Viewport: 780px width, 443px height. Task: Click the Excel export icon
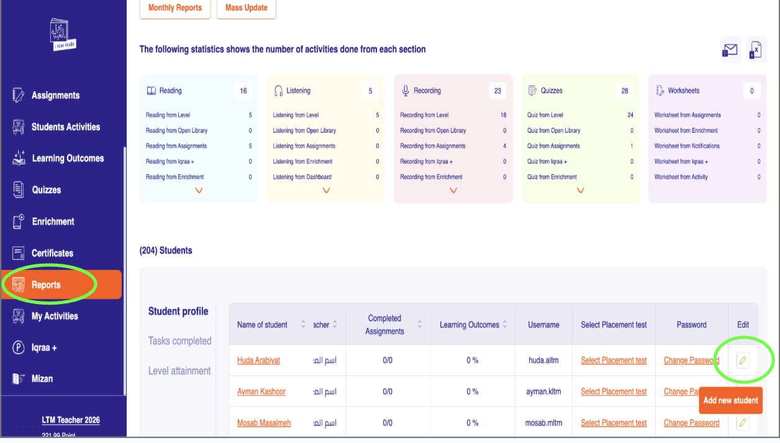pyautogui.click(x=756, y=50)
